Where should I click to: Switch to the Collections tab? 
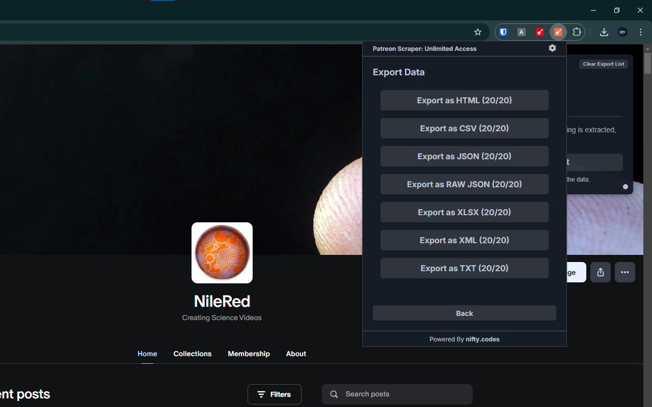click(192, 354)
